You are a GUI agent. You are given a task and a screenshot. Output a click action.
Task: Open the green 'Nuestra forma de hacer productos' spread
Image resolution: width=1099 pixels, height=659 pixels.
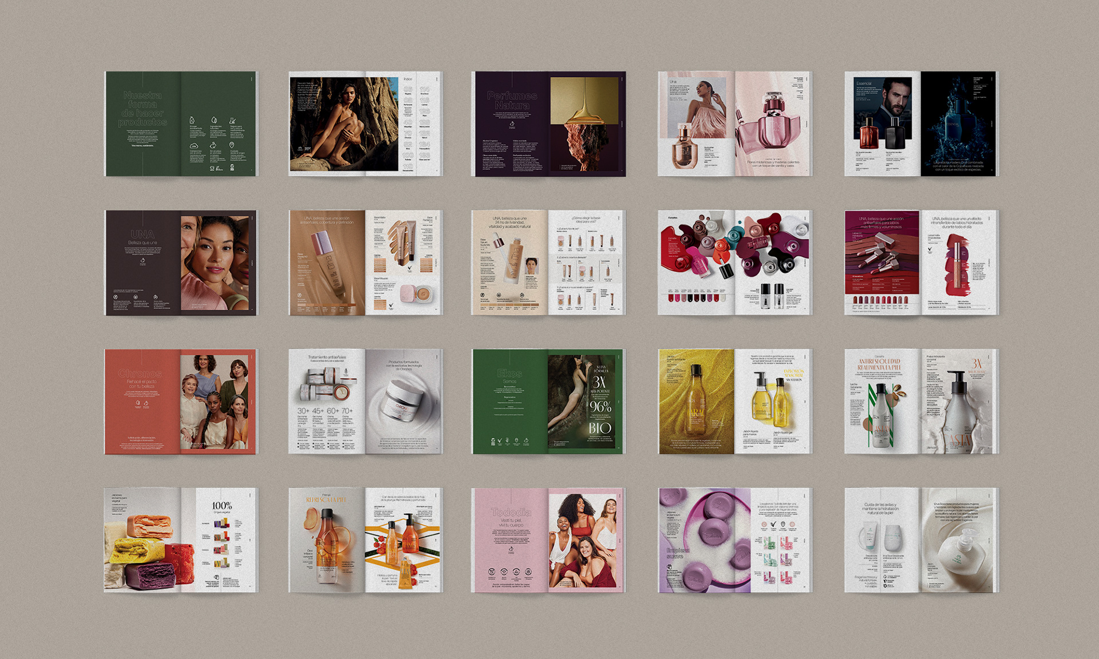[x=181, y=124]
